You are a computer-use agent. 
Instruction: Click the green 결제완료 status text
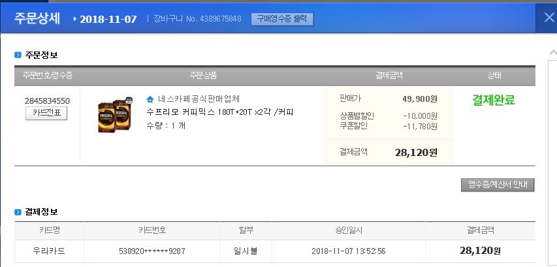(494, 101)
